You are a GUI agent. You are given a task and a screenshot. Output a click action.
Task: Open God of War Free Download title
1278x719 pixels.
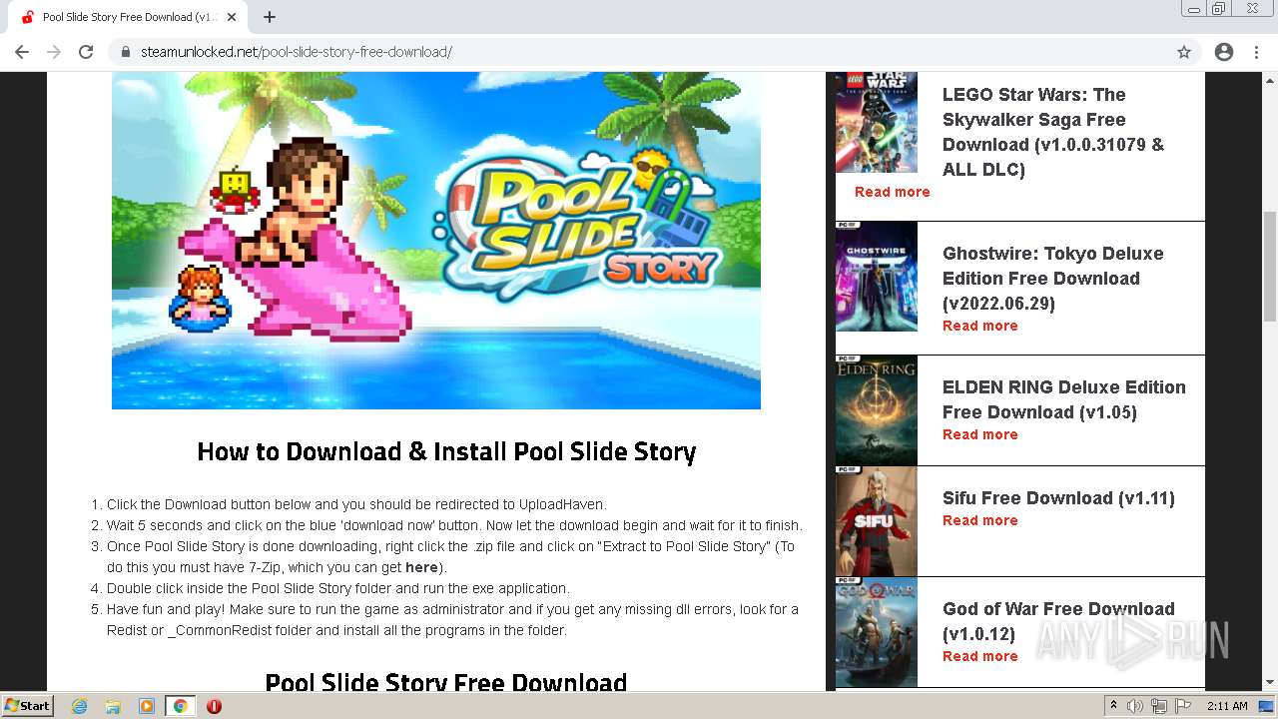(x=1058, y=621)
